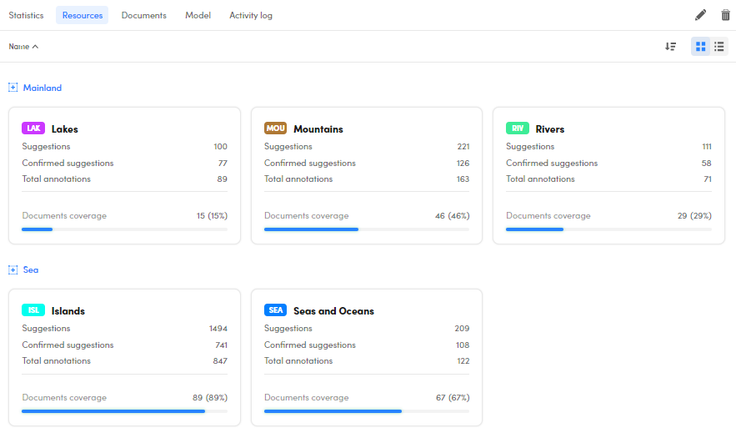Viewport: 736px width, 438px height.
Task: Sort by Name column header
Action: (23, 47)
